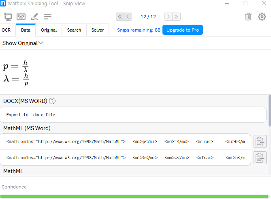Jump to first snip with double-left arrow
This screenshot has width=271, height=199.
pos(120,17)
